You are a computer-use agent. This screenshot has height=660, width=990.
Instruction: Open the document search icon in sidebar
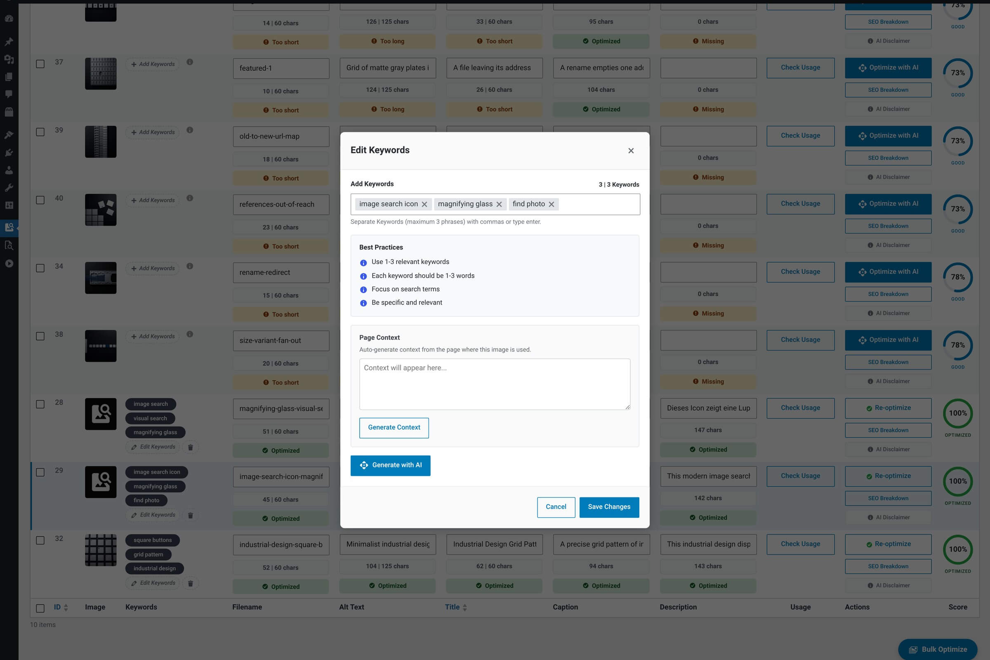(9, 245)
